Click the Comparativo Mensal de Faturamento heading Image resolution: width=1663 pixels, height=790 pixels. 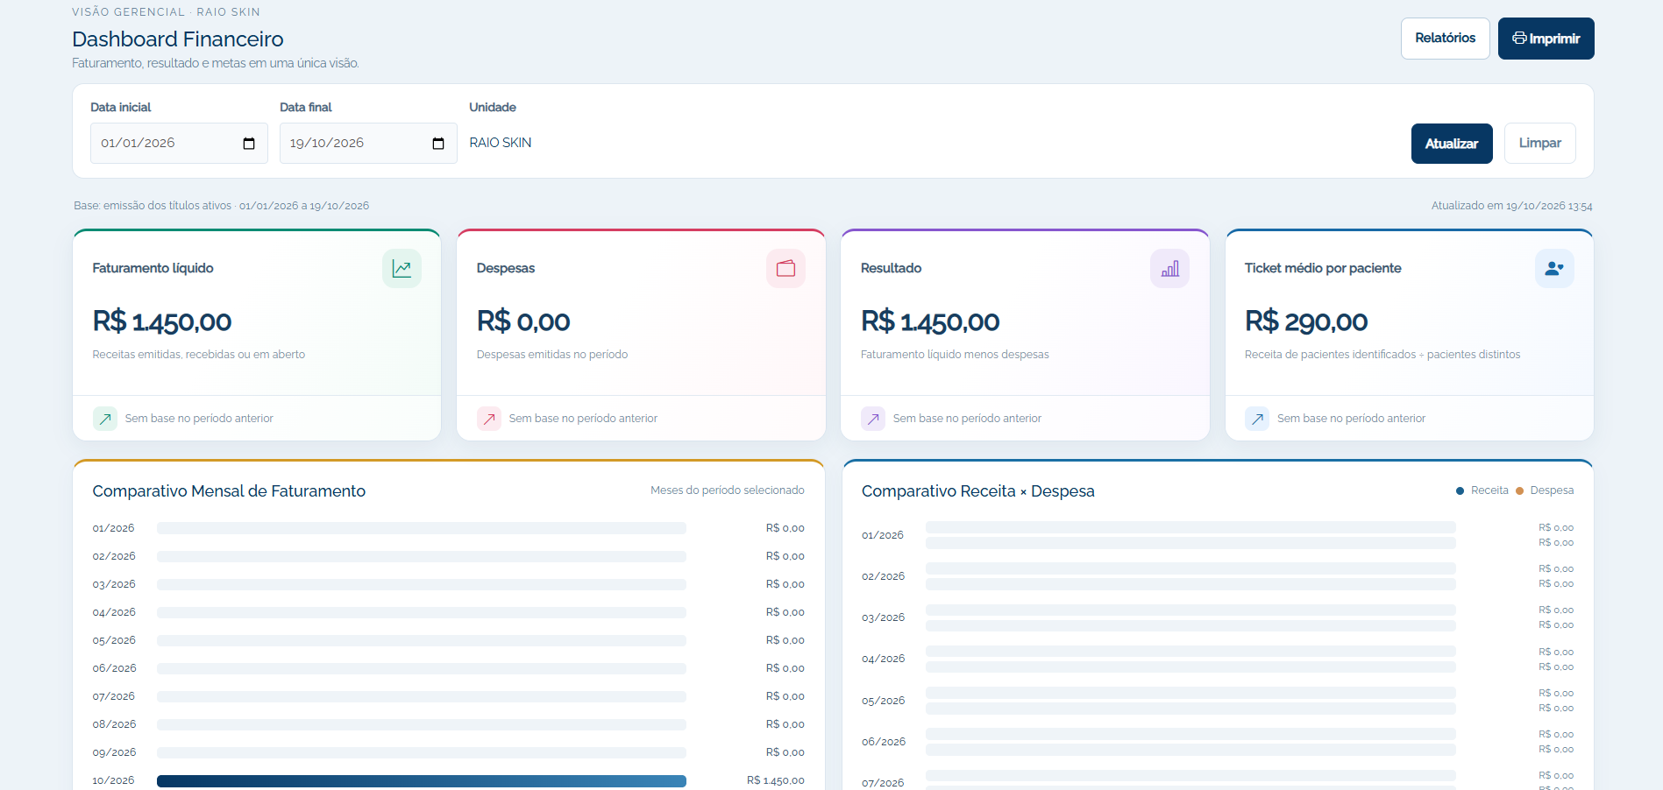229,491
